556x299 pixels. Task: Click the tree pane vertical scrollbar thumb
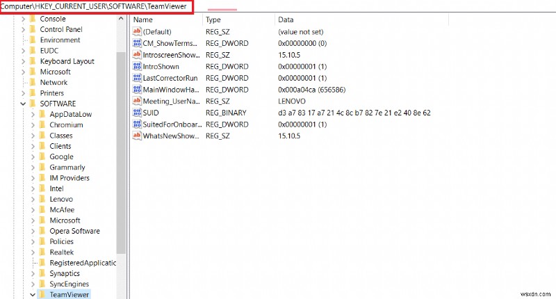tap(121, 153)
